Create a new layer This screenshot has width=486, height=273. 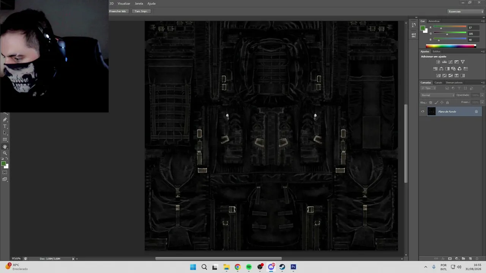point(470,259)
